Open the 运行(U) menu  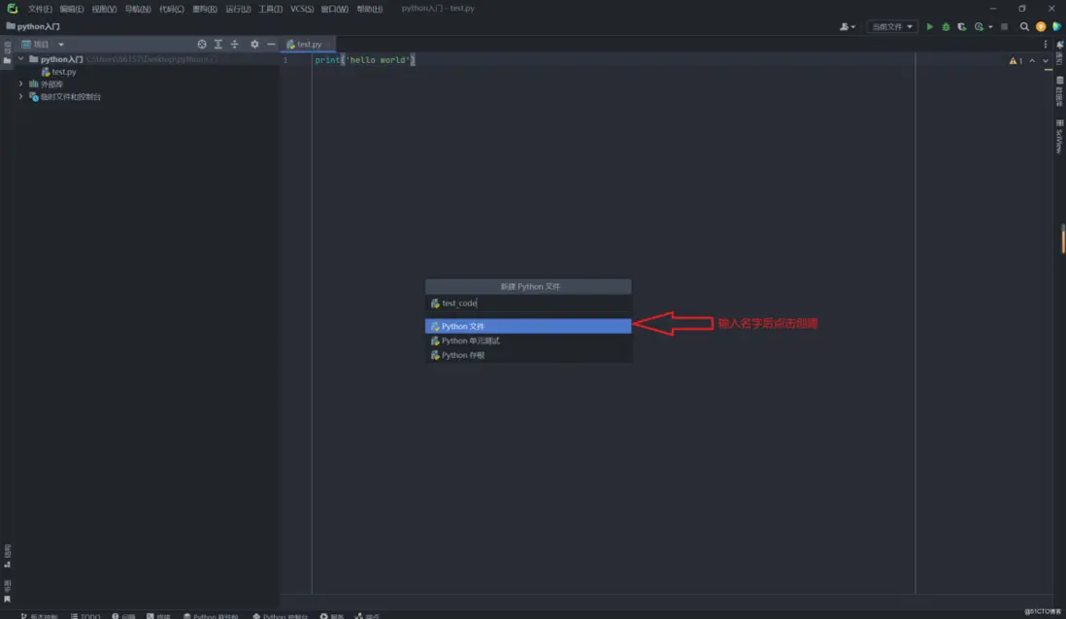click(238, 9)
